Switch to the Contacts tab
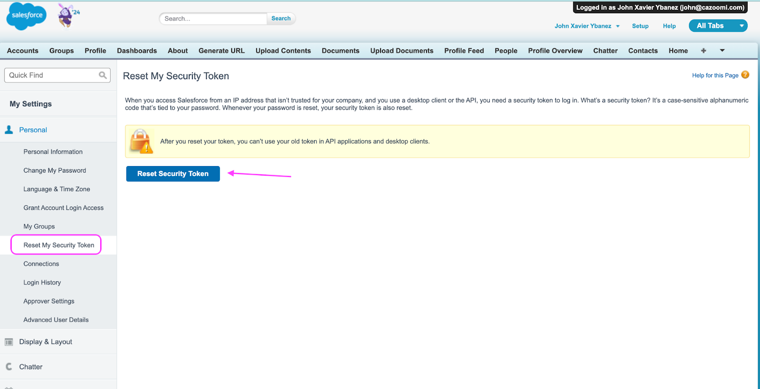760x389 pixels. (643, 51)
